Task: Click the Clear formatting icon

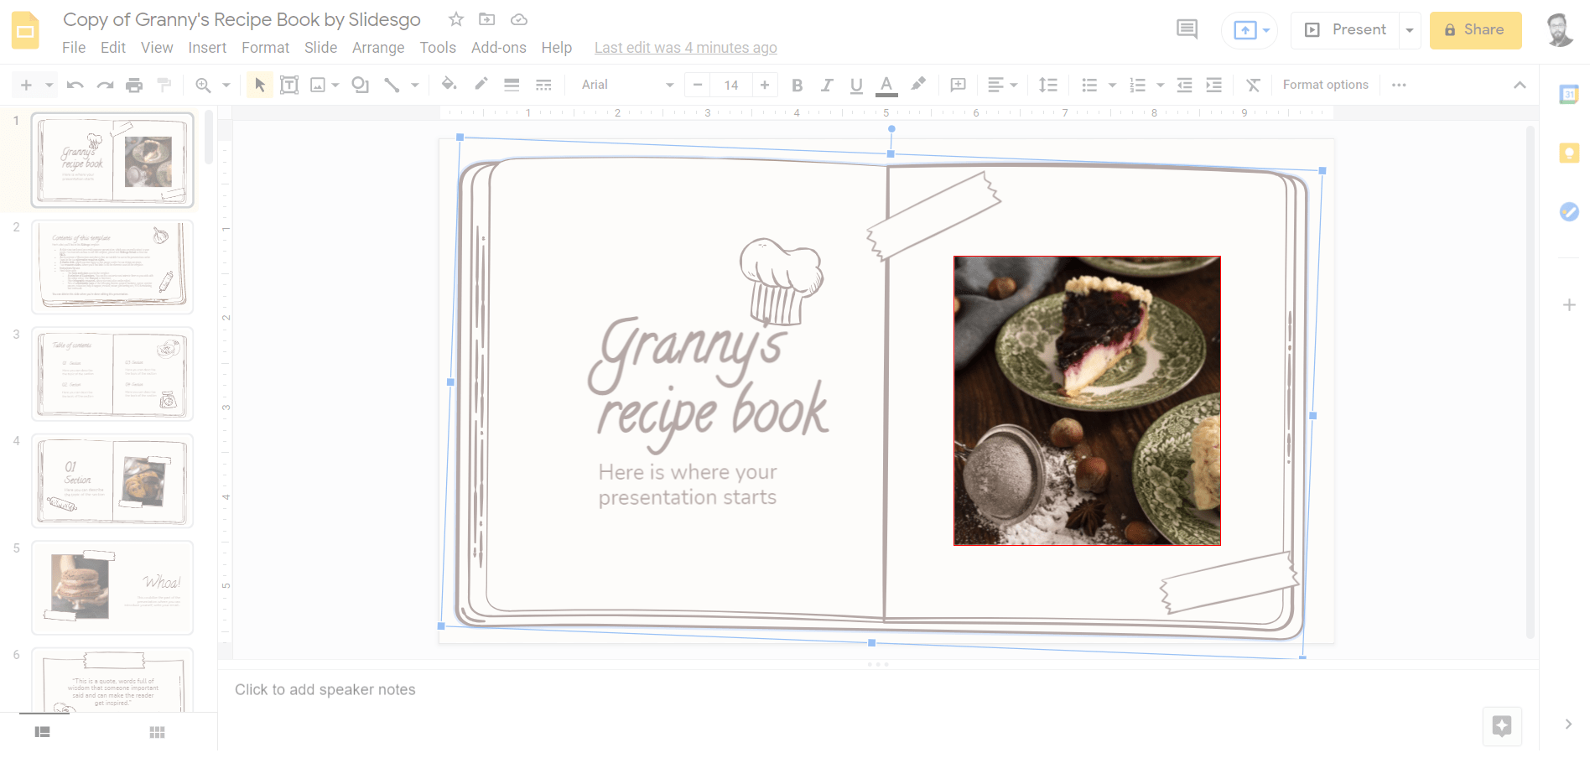Action: (x=1253, y=85)
